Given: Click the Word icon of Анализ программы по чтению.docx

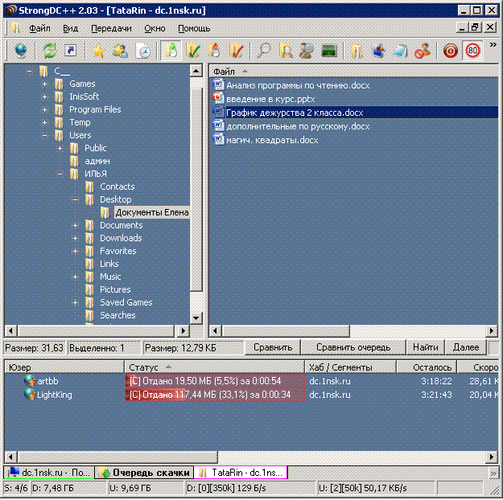Looking at the screenshot, I should pyautogui.click(x=218, y=85).
